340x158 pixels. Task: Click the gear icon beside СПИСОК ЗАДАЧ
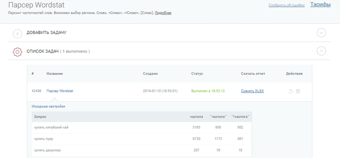tap(17, 52)
